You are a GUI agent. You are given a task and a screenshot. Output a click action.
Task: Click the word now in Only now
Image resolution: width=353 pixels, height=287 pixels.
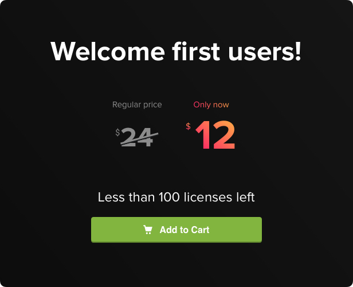tap(221, 105)
